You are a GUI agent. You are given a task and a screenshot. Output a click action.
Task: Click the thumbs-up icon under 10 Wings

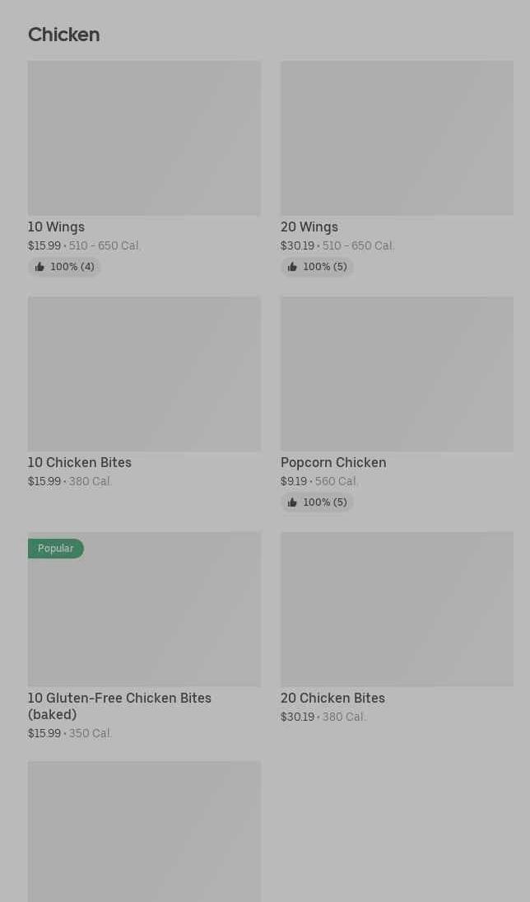click(40, 267)
